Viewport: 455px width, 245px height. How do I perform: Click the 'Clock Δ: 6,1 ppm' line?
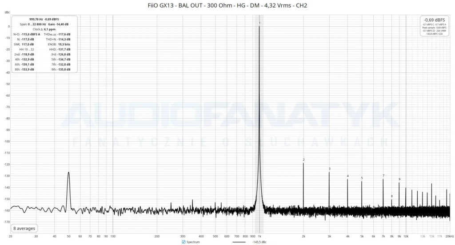pos(44,29)
